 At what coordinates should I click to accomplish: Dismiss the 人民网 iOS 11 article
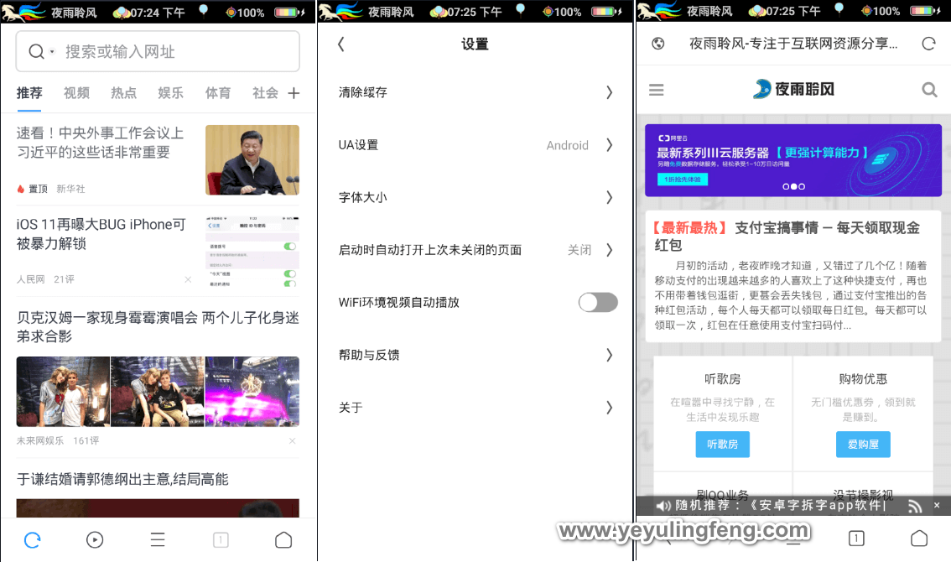(x=188, y=279)
